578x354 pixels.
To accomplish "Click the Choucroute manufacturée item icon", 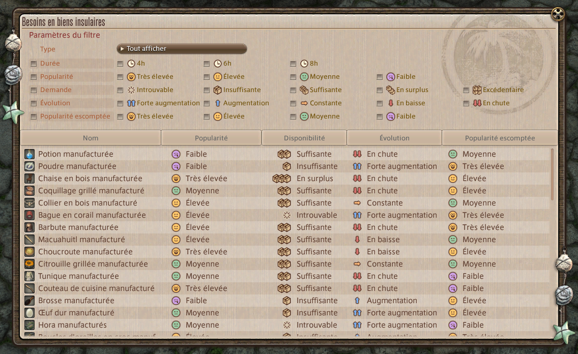I will [x=30, y=252].
